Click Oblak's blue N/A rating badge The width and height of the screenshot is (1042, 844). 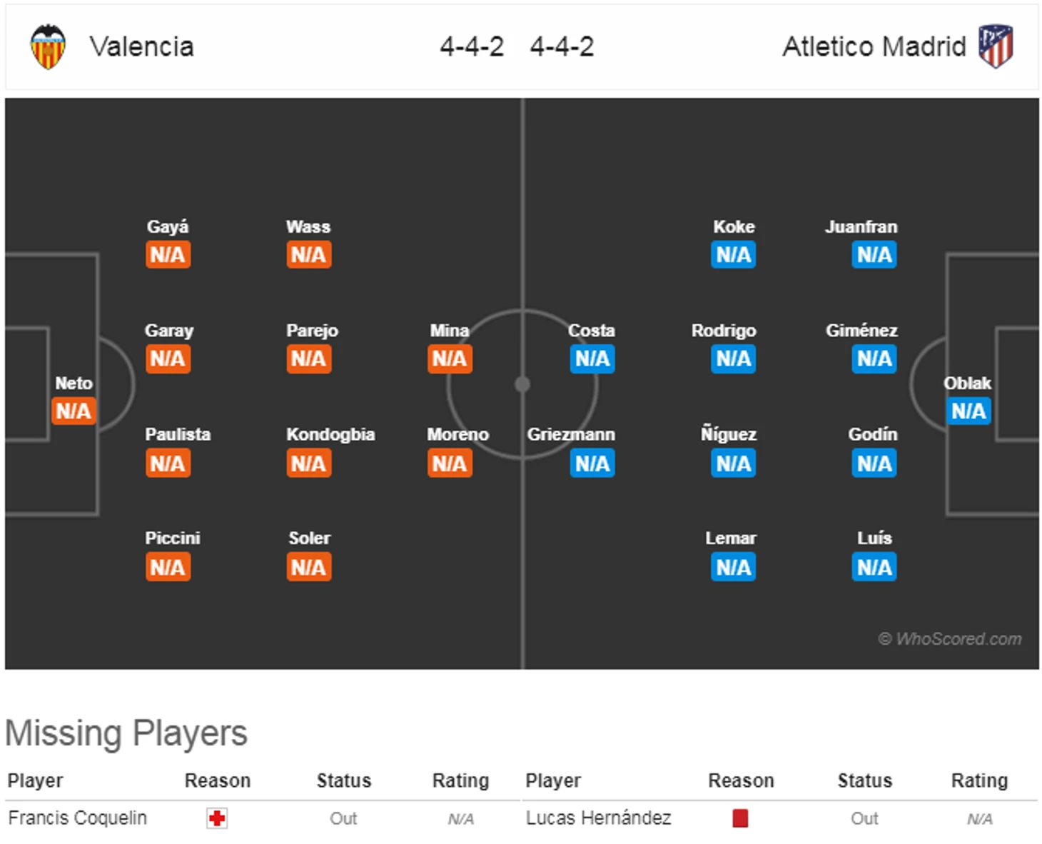coord(968,411)
